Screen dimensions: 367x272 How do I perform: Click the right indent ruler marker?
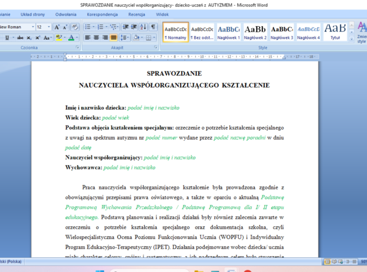(284, 58)
